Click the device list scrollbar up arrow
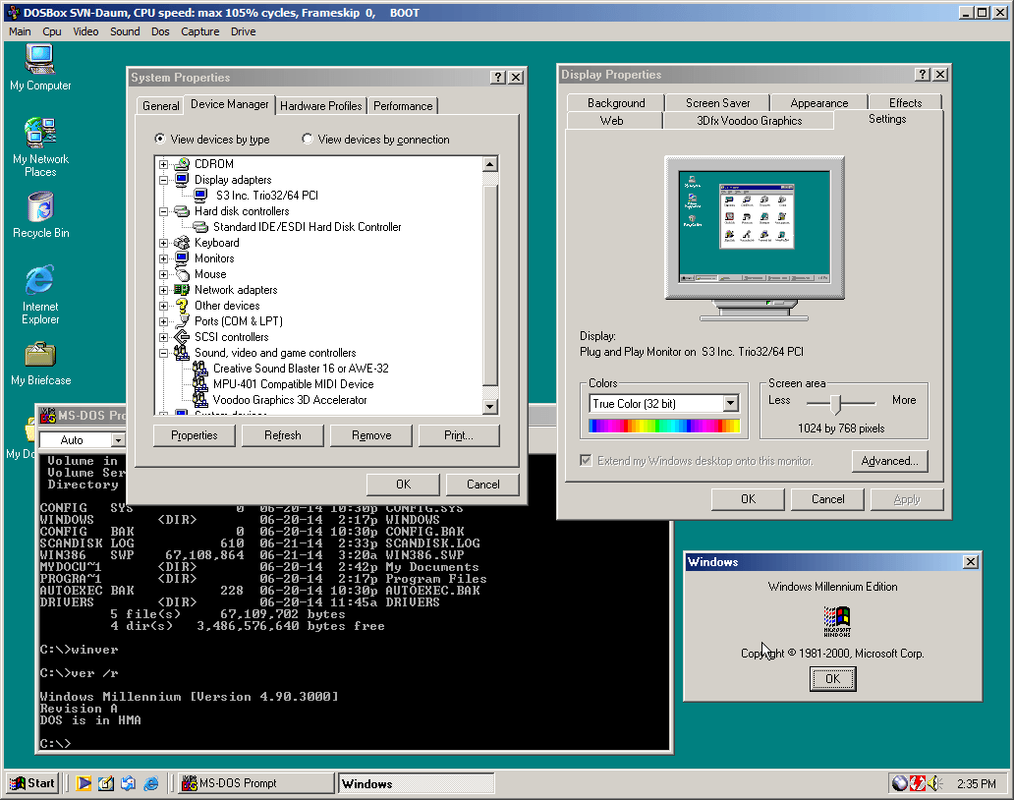This screenshot has width=1014, height=800. [x=490, y=163]
